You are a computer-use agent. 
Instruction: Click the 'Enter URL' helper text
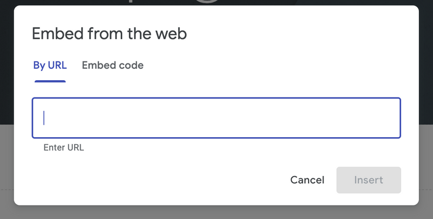(x=64, y=147)
